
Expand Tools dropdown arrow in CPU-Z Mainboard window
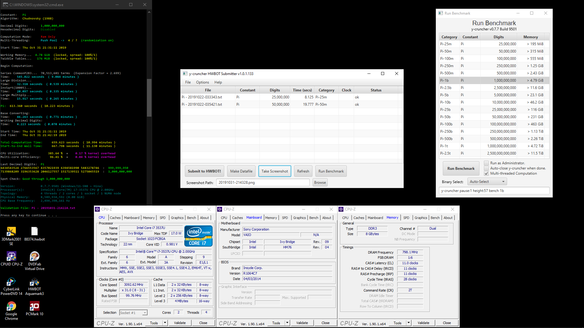[287, 323]
